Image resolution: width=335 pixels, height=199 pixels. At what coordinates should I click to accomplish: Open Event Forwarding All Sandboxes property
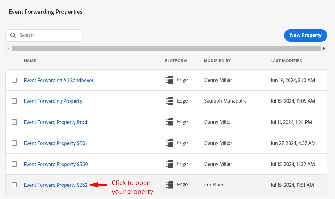click(59, 80)
